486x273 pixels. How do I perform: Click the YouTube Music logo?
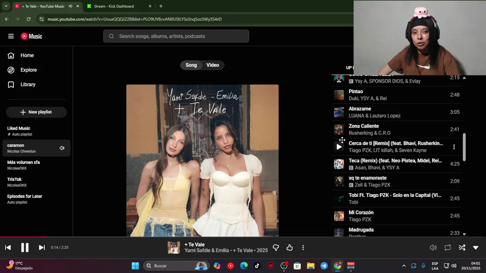pos(32,36)
